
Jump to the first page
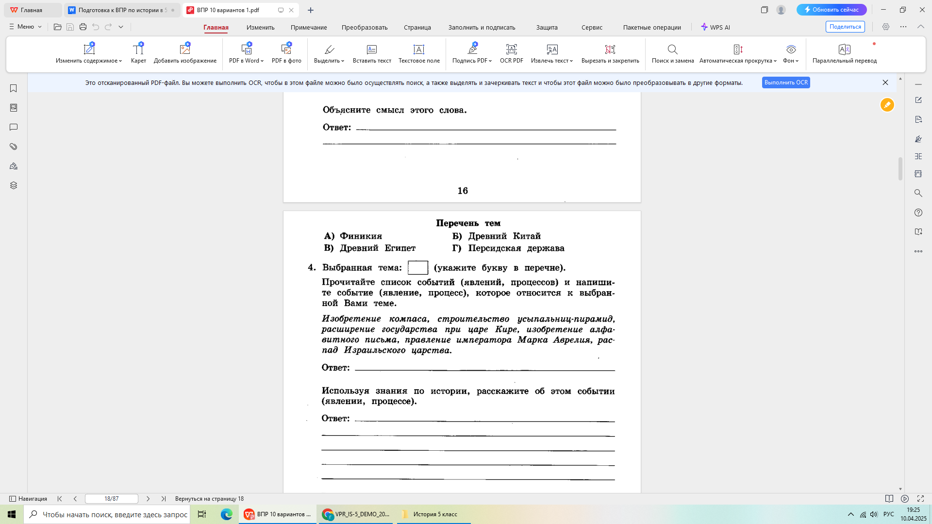60,499
